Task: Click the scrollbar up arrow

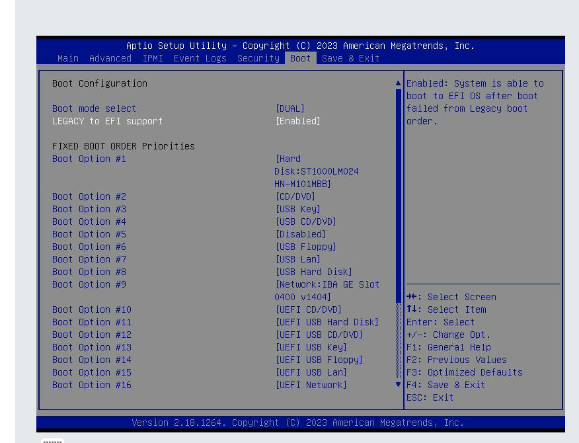Action: click(x=398, y=83)
